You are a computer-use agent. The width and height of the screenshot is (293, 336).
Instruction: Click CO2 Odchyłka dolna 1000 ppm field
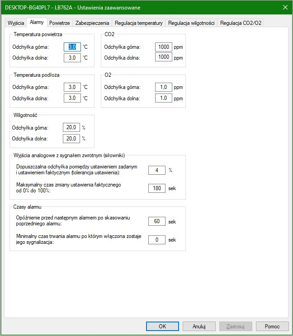pyautogui.click(x=164, y=57)
